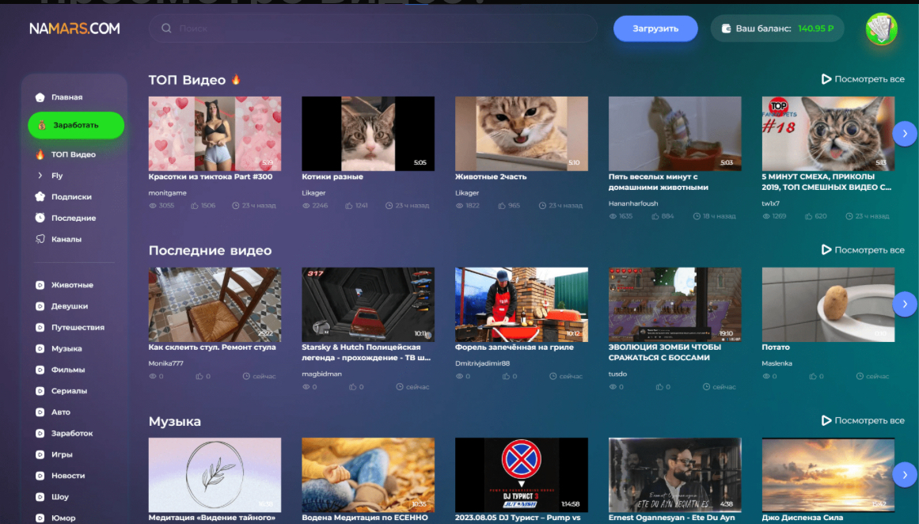This screenshot has width=919, height=524.
Task: Click the Подписки sidebar icon
Action: [x=40, y=197]
